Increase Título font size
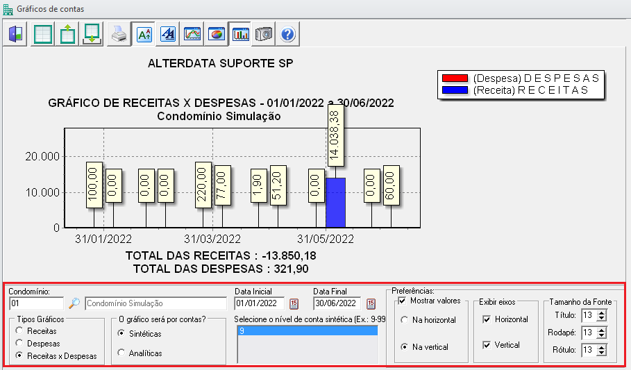Screen dimensions: 631x370 602,313
